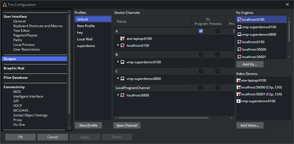Screen dimensions: 294x144
Task: Expand vmp-superdemo:6800 under channel C
Action: (118, 78)
